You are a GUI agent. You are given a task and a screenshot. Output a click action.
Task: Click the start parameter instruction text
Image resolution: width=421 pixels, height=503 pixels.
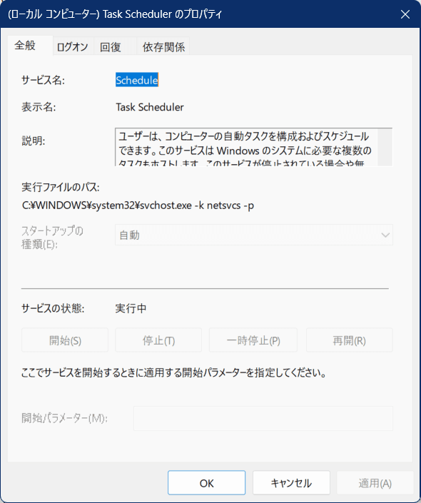coord(173,372)
